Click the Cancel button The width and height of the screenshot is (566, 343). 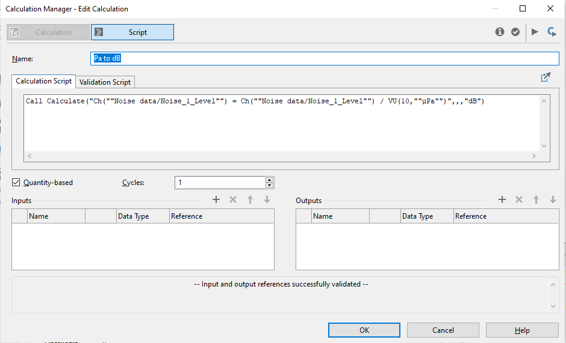coord(443,330)
